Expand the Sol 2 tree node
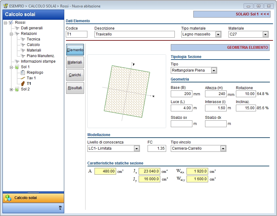 pos(11,89)
